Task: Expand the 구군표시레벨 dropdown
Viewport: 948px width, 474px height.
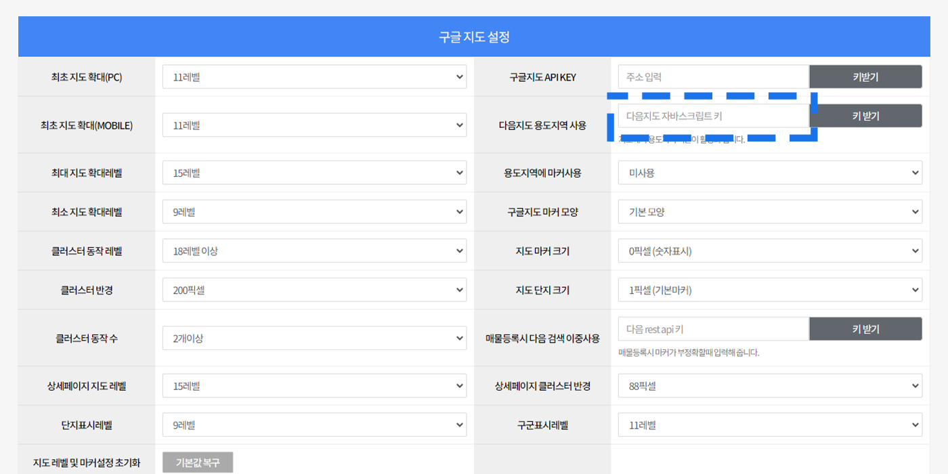Action: [769, 425]
